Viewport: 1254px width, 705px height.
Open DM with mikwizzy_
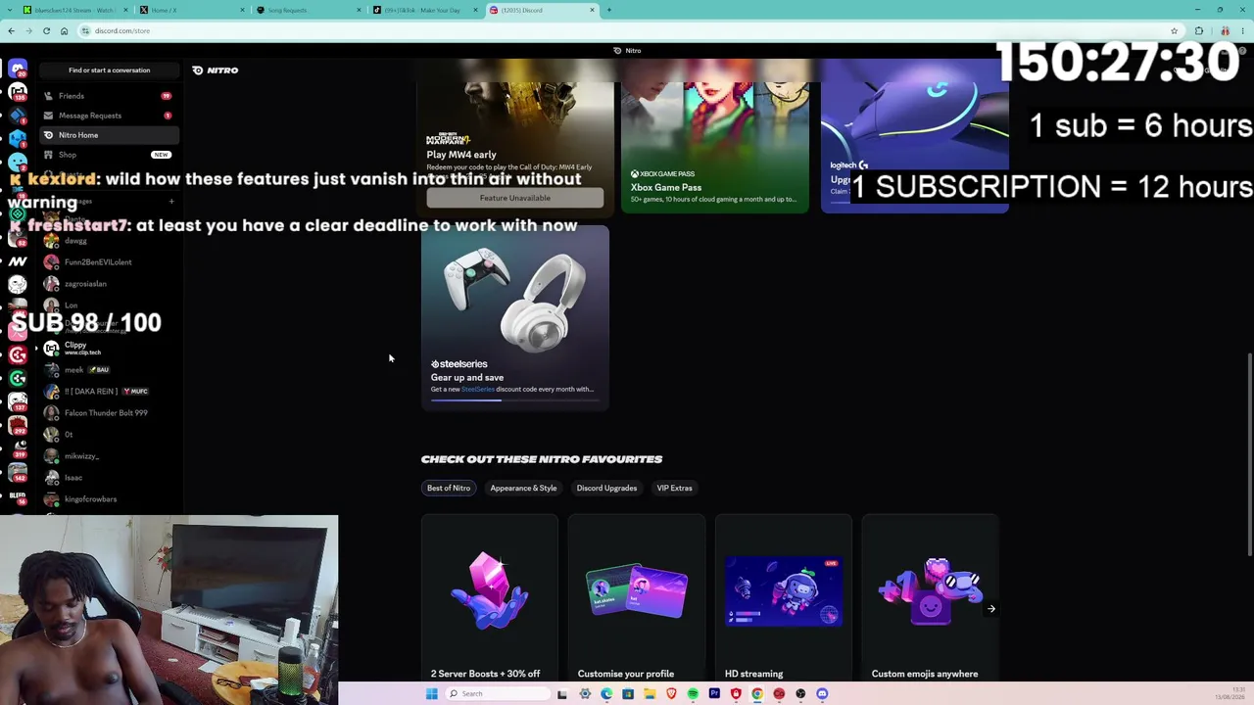108,456
